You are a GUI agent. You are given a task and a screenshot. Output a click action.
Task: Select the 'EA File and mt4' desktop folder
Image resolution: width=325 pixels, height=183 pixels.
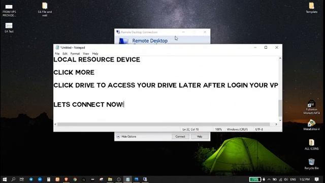(45, 9)
